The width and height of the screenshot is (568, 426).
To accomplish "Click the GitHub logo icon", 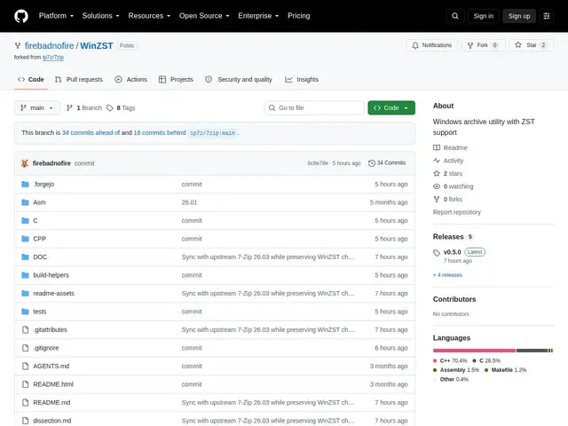I will pyautogui.click(x=21, y=16).
